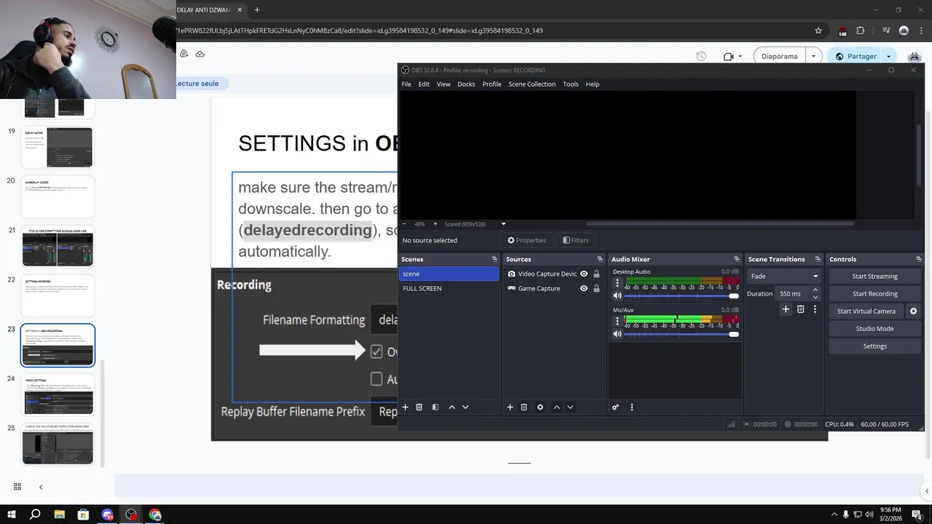932x524 pixels.
Task: Lock the Video Capture Device source
Action: point(596,274)
